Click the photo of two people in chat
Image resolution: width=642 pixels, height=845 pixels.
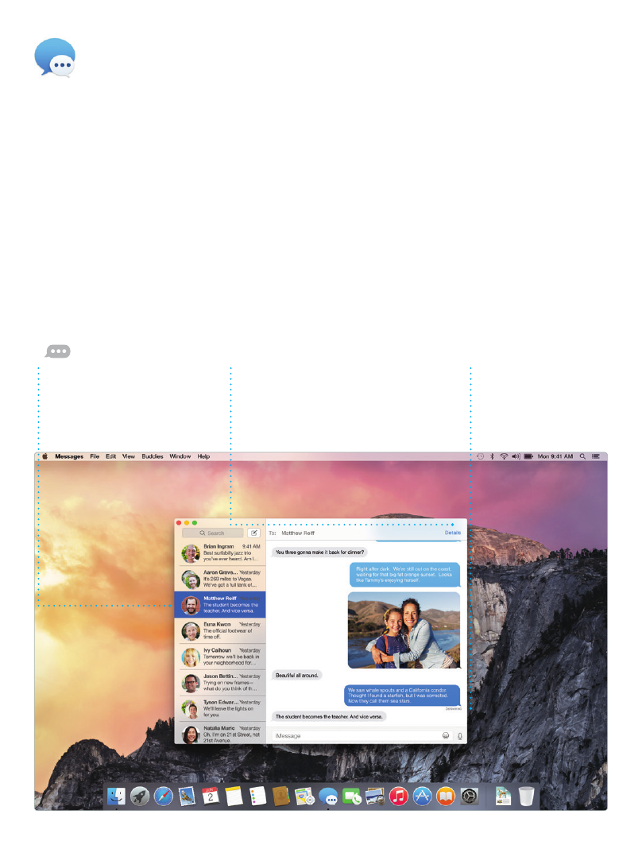coord(404,630)
